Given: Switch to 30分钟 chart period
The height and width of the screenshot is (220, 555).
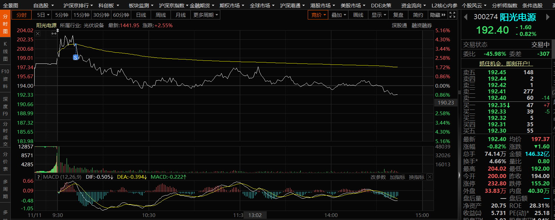Looking at the screenshot, I should point(101,15).
